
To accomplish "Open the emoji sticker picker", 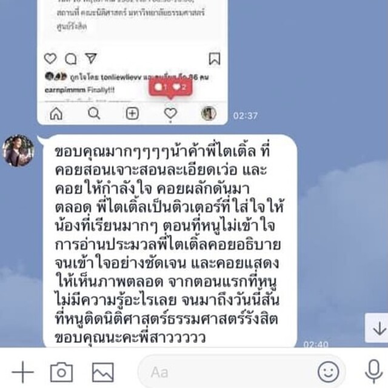I will point(328,372).
